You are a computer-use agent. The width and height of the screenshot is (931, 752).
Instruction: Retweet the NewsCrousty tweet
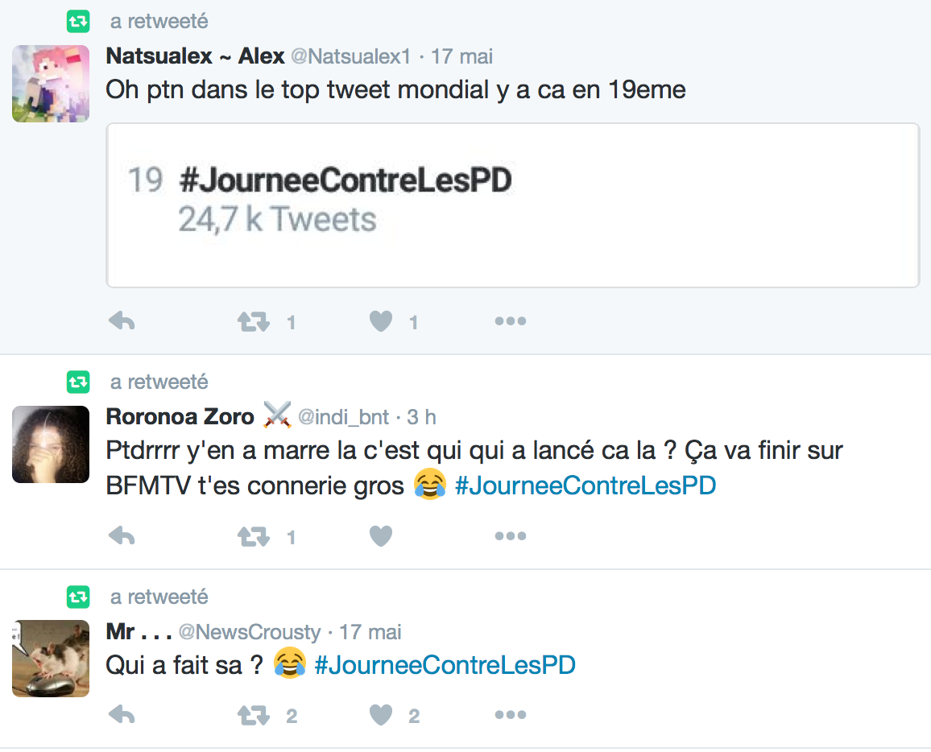(253, 715)
